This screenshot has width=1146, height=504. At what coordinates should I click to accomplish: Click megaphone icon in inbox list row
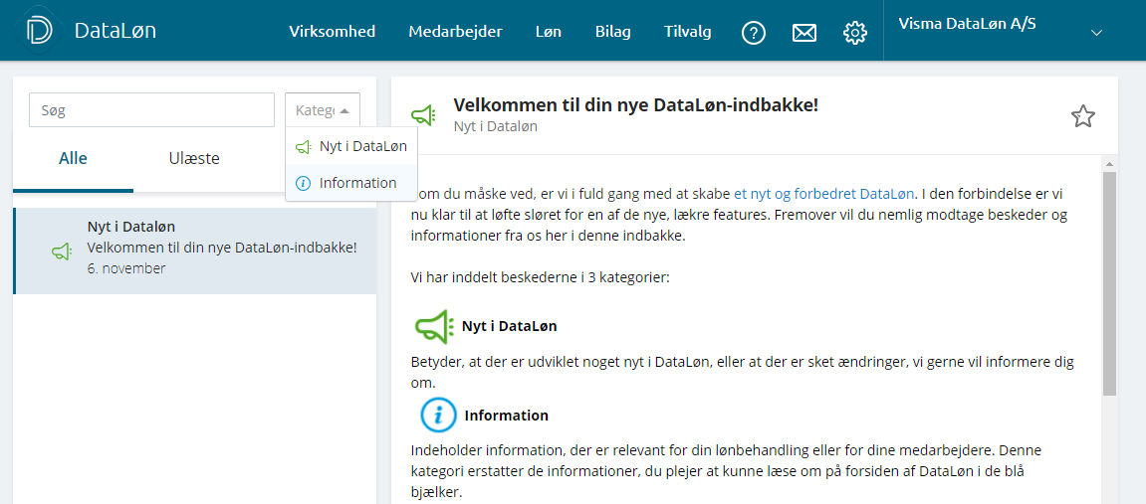tap(62, 252)
